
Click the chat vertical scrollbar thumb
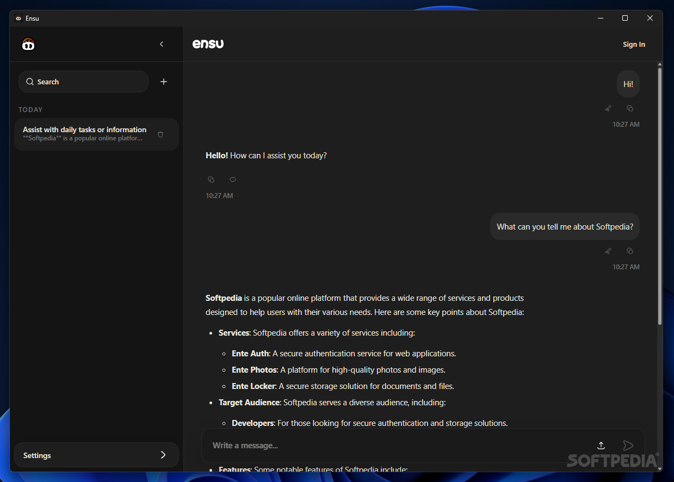pos(660,196)
